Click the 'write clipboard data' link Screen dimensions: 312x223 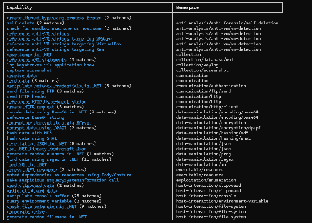pyautogui.click(x=32, y=191)
